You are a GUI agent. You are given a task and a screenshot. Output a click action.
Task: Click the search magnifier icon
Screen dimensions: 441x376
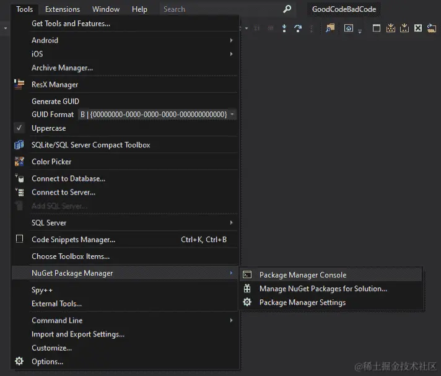pos(287,9)
